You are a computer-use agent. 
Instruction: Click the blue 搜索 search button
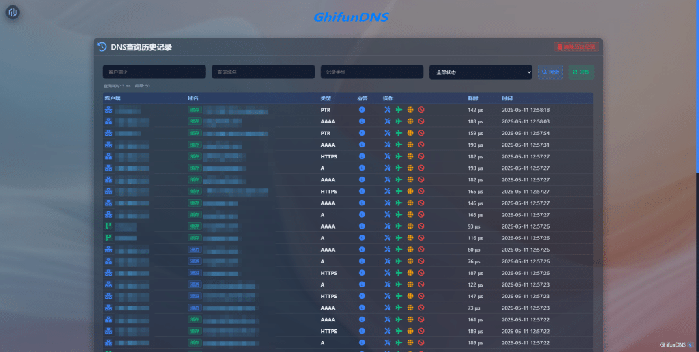point(551,72)
